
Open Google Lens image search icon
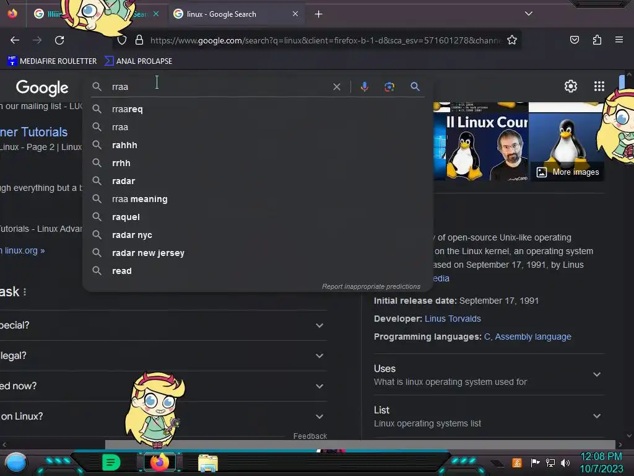tap(389, 87)
